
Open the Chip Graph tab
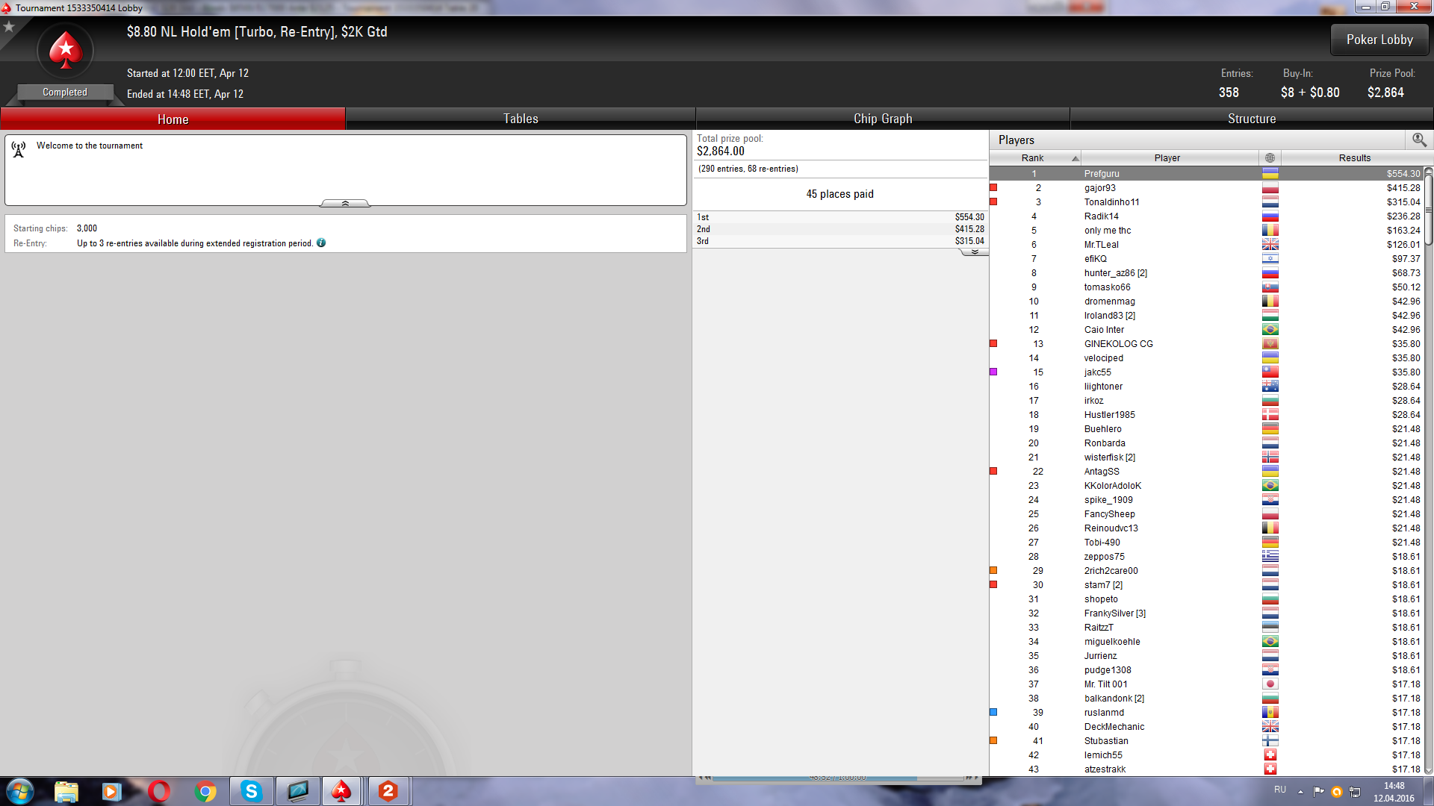(883, 119)
